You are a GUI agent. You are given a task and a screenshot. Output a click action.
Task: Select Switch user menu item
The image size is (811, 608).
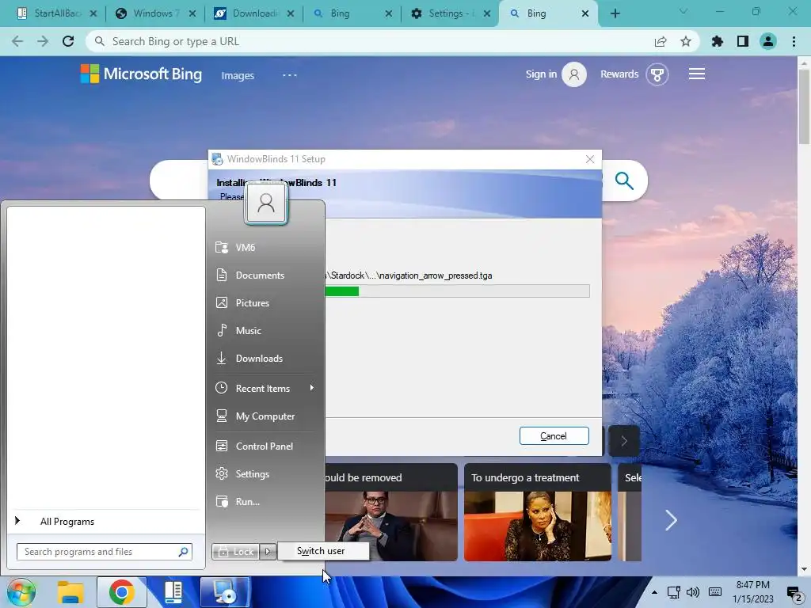click(323, 551)
